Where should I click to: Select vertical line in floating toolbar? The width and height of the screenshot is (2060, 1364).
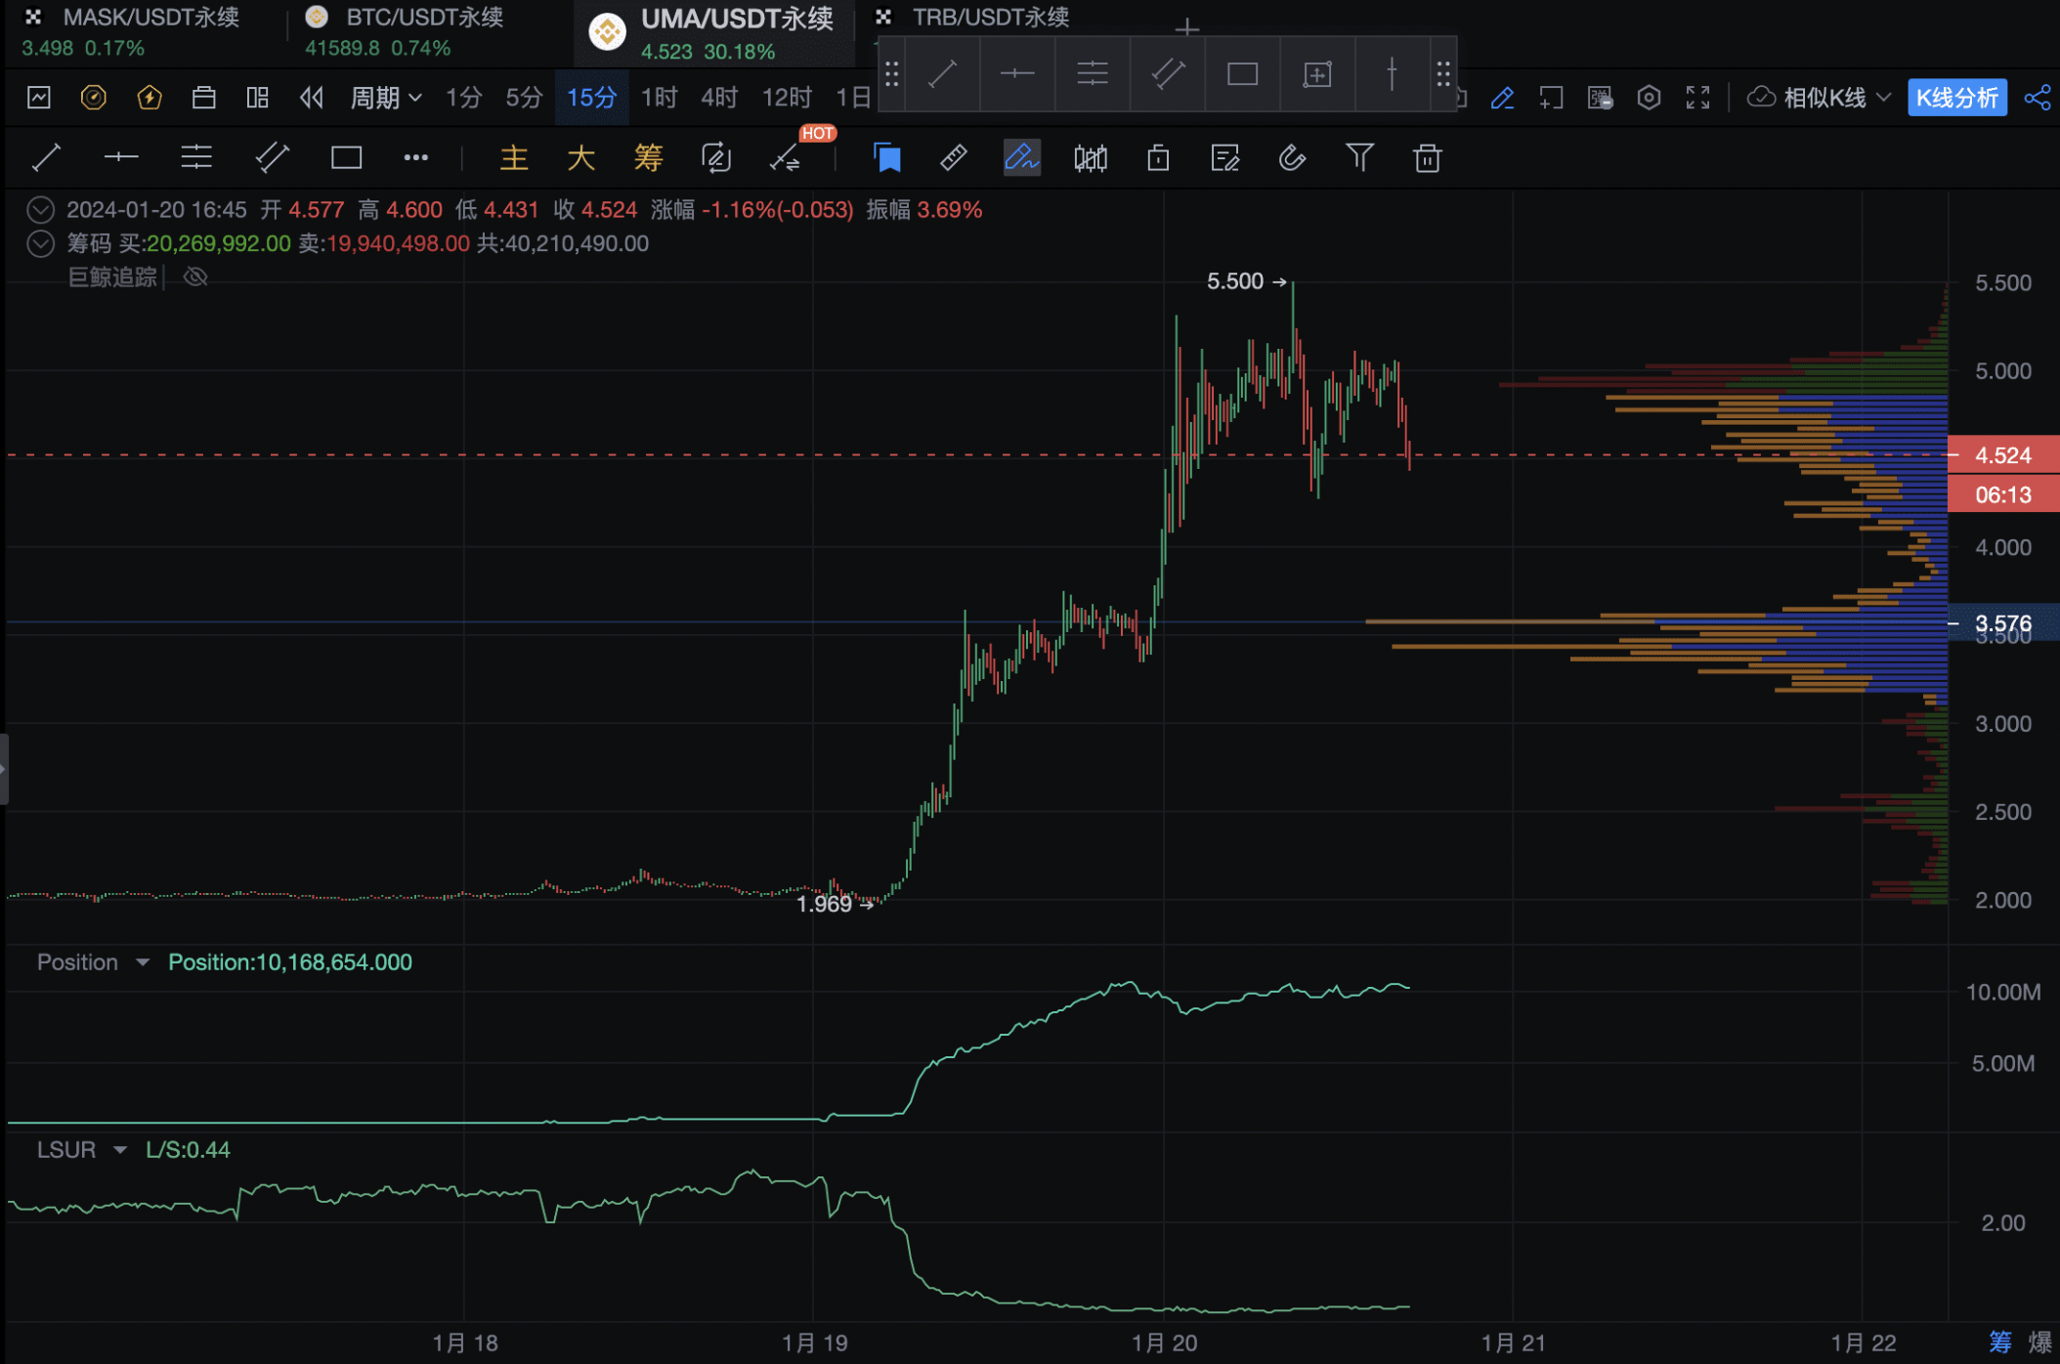(x=1392, y=74)
